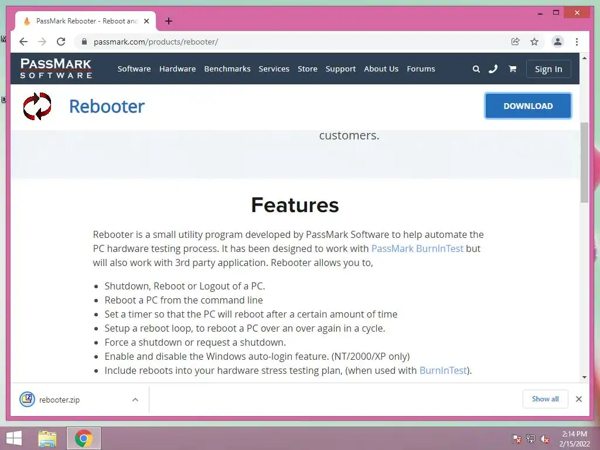Click the browser forward arrow
The image size is (600, 450).
pyautogui.click(x=42, y=42)
